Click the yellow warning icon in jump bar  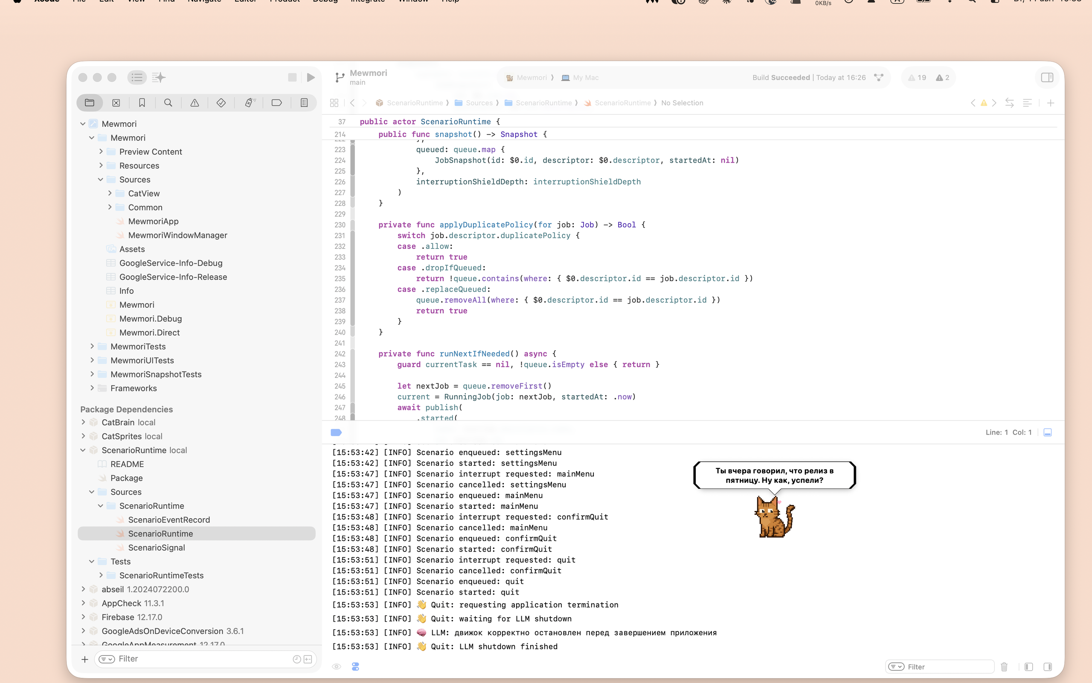tap(984, 103)
